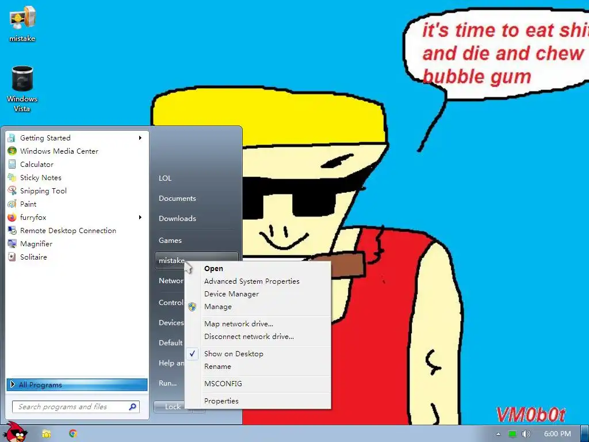Open Downloads from start menu
Screen dimensions: 589x442
(x=177, y=218)
